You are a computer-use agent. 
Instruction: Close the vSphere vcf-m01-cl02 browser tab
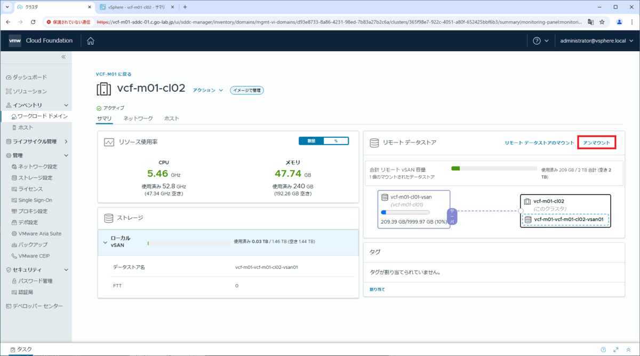tap(172, 7)
